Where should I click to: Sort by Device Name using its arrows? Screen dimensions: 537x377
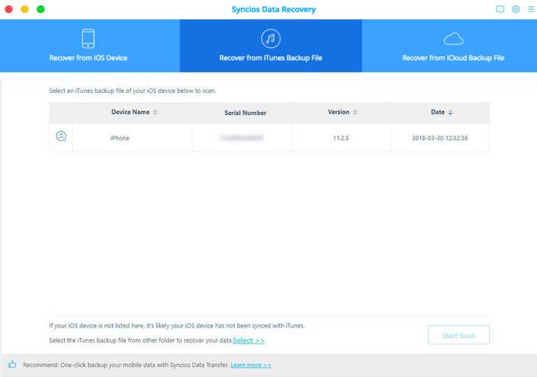tap(155, 113)
